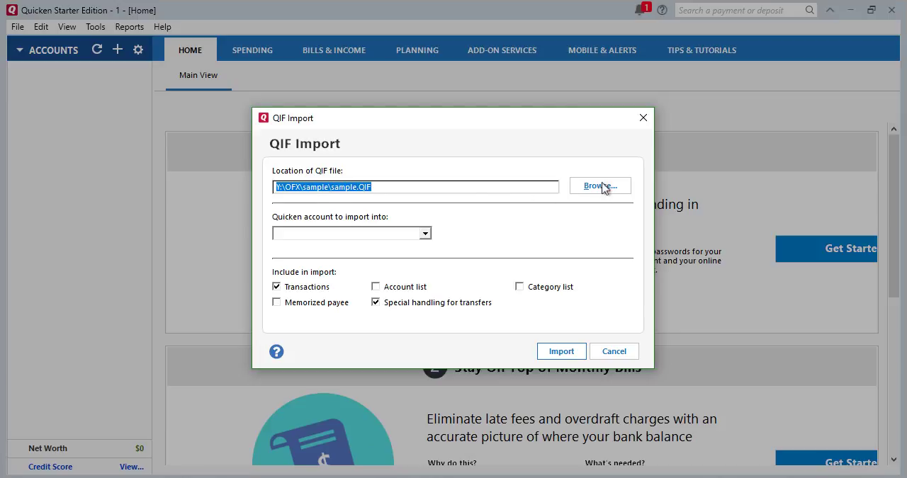Switch to Bills & Income tab
Image resolution: width=907 pixels, height=478 pixels.
click(x=334, y=50)
